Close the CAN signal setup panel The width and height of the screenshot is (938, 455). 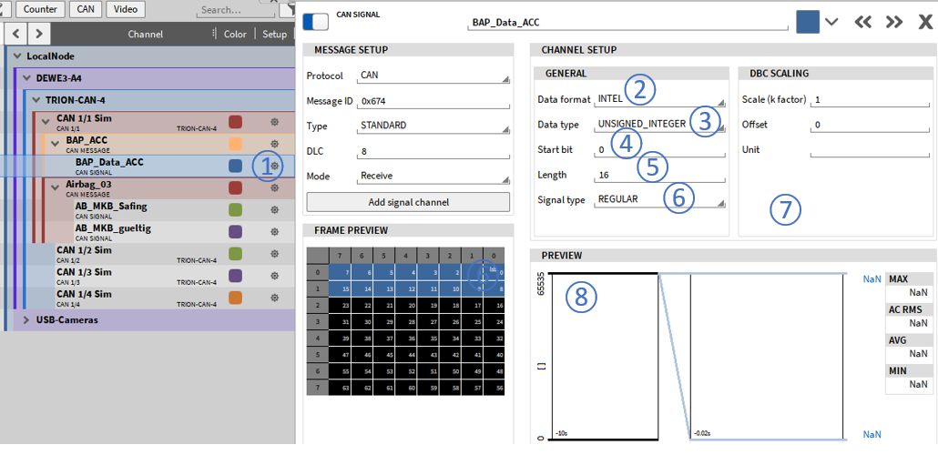coord(924,22)
